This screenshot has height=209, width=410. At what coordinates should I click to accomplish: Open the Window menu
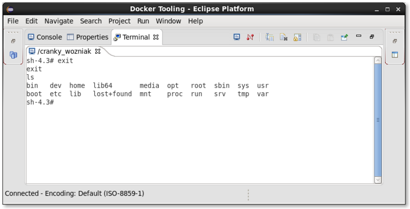pos(169,21)
